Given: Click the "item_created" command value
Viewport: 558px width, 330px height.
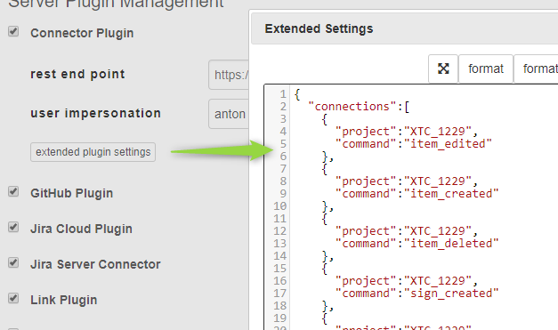Looking at the screenshot, I should [451, 193].
